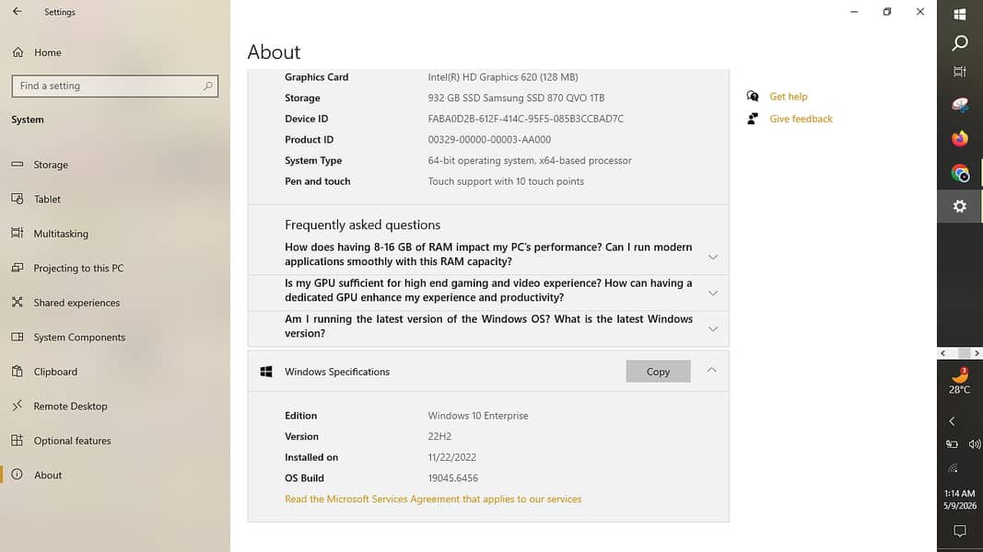Click the Frequently asked questions heading
The height and width of the screenshot is (552, 983).
(x=362, y=224)
